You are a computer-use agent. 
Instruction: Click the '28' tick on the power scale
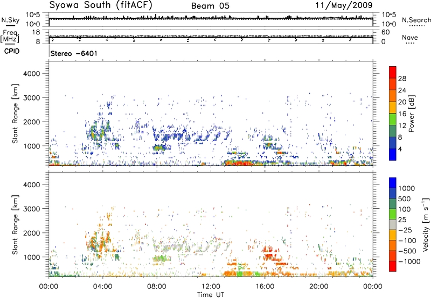(402, 79)
